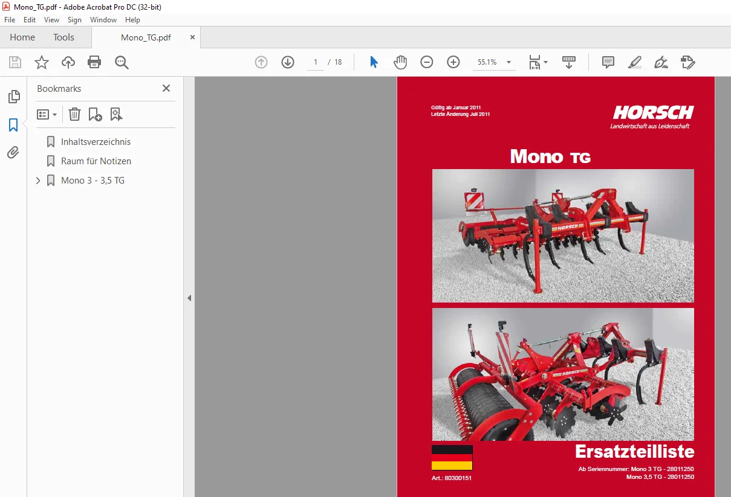
Task: Go to next page arrow
Action: pos(288,62)
